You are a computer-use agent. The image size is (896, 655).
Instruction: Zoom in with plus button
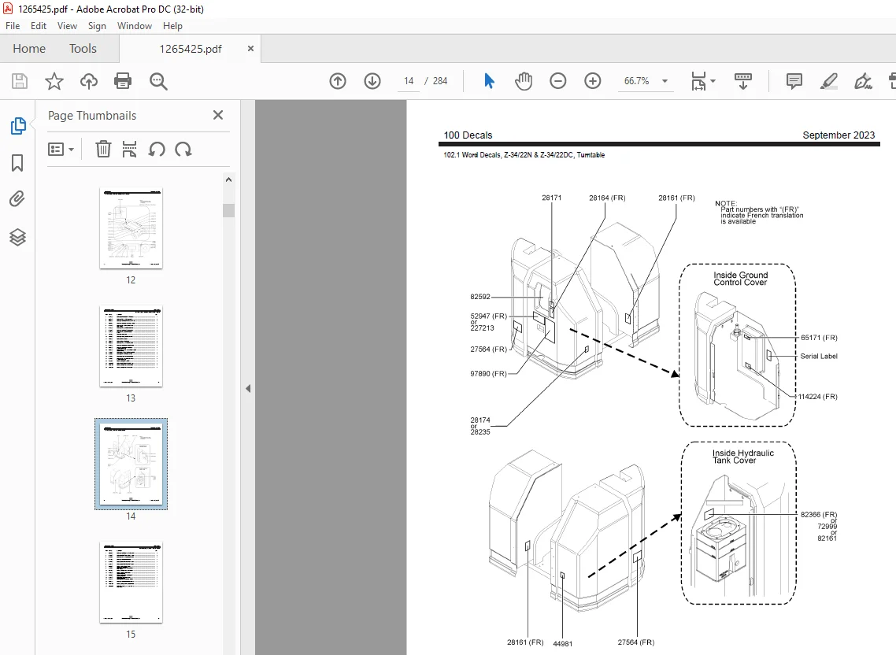point(593,81)
